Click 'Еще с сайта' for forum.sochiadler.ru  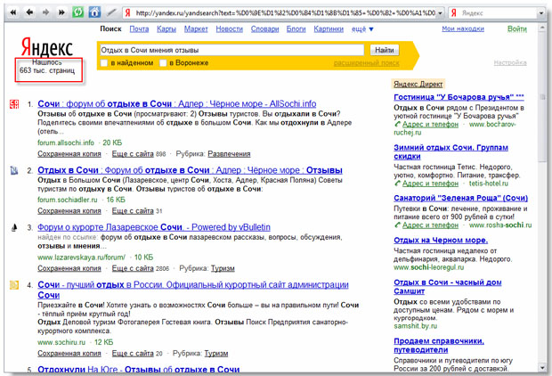(x=133, y=211)
